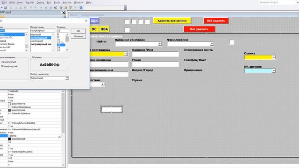
Task: Open the Add-Ins menu
Action: point(67,2)
